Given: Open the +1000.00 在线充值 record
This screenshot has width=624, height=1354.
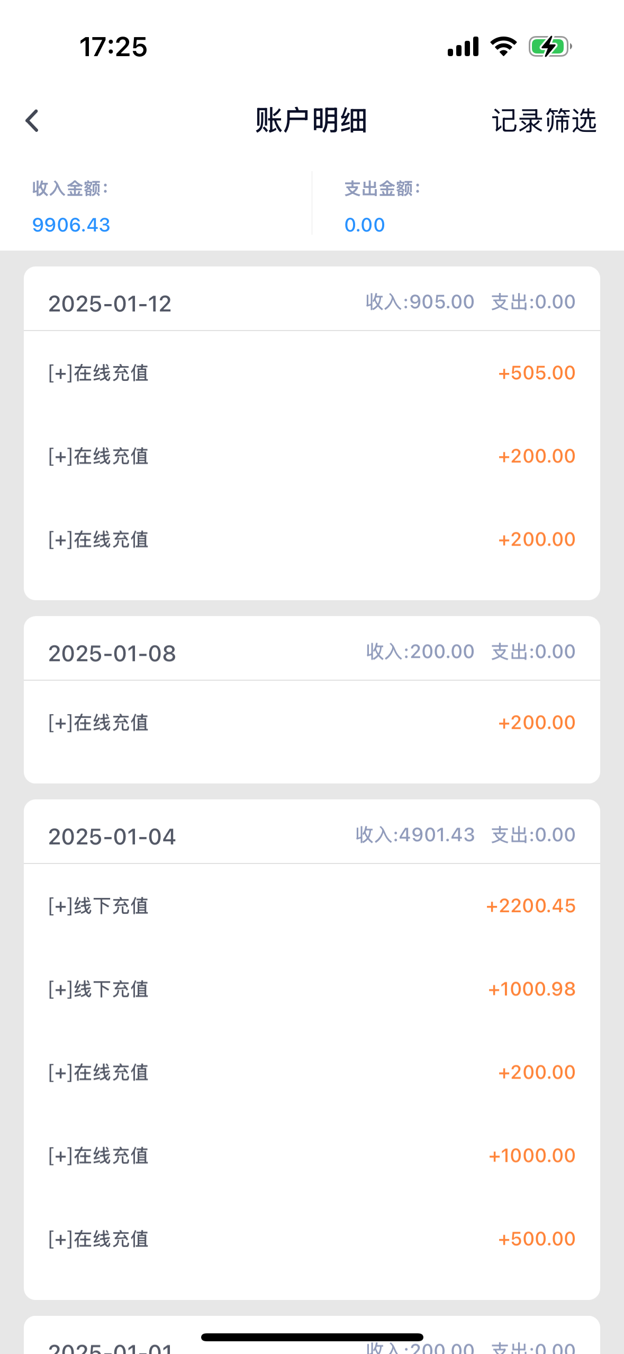Looking at the screenshot, I should pyautogui.click(x=312, y=1155).
